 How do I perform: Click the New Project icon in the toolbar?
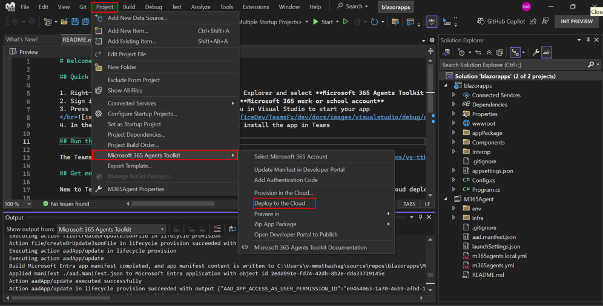[x=48, y=22]
